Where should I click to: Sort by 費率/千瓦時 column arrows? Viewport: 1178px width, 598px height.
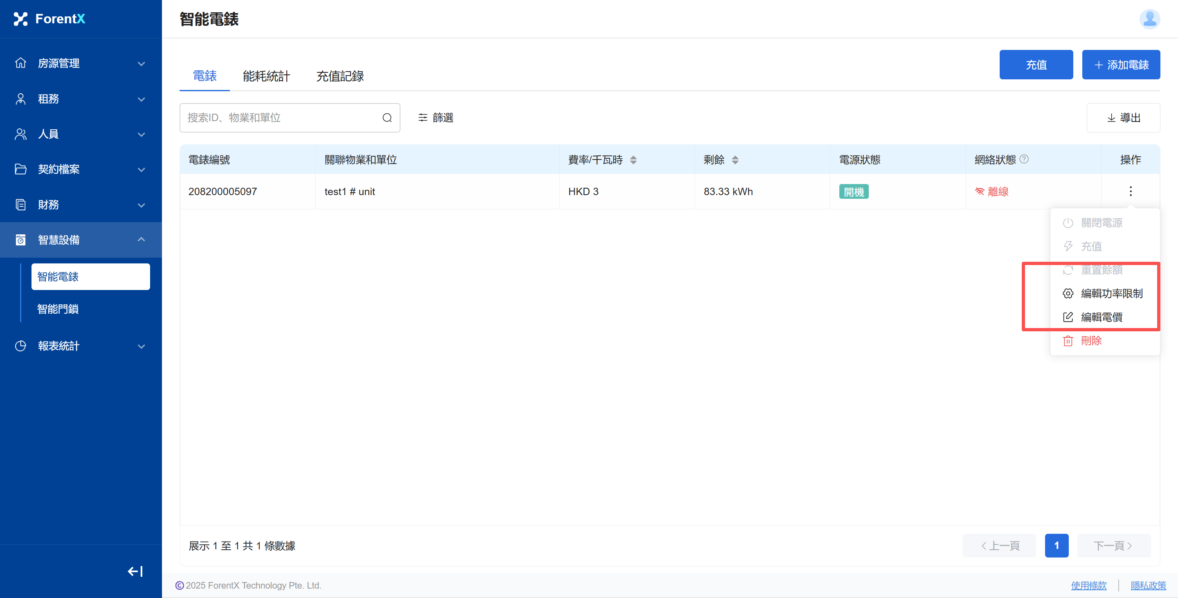pyautogui.click(x=633, y=160)
